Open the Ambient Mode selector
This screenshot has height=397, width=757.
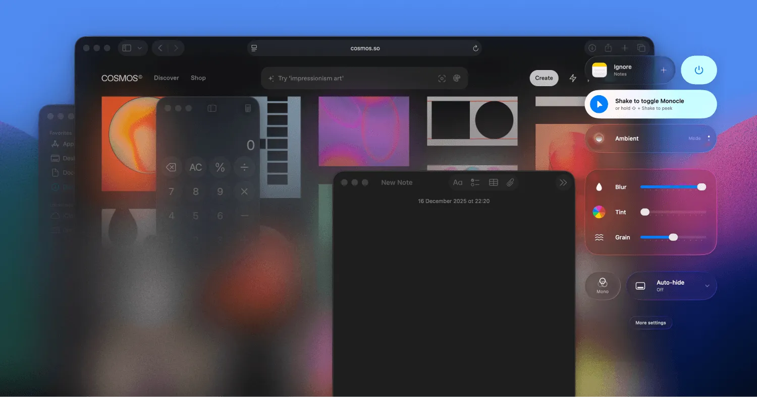(699, 138)
